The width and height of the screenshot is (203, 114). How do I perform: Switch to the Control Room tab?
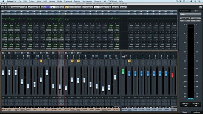coord(185,11)
